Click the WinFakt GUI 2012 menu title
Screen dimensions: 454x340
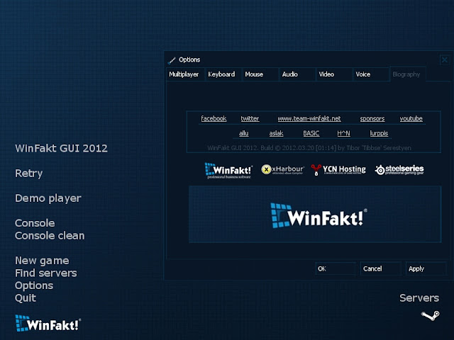tap(62, 148)
